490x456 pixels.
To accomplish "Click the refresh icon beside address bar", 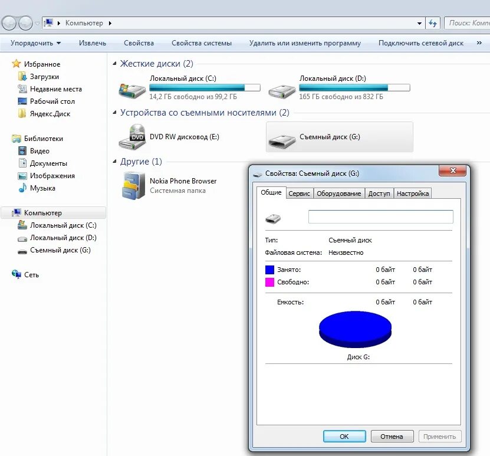I will coord(433,23).
